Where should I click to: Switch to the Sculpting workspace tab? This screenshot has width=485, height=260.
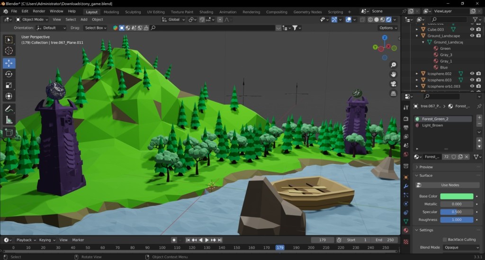point(133,12)
